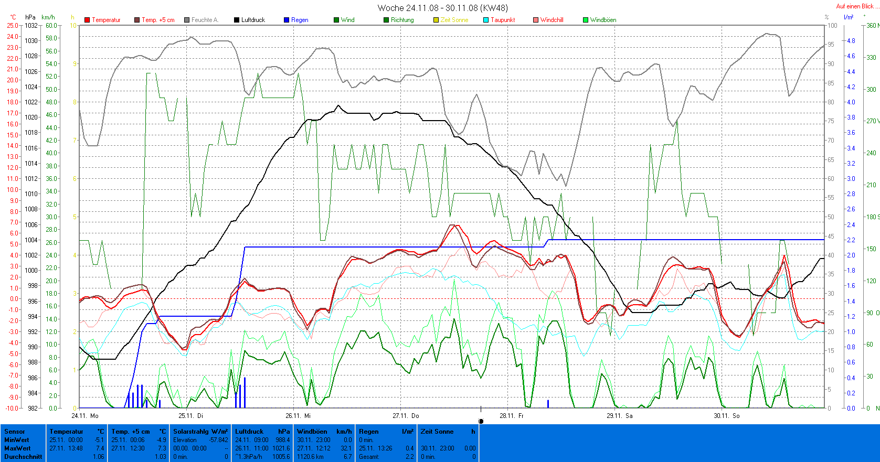Click the gray Feuchte A. legend square

[187, 20]
